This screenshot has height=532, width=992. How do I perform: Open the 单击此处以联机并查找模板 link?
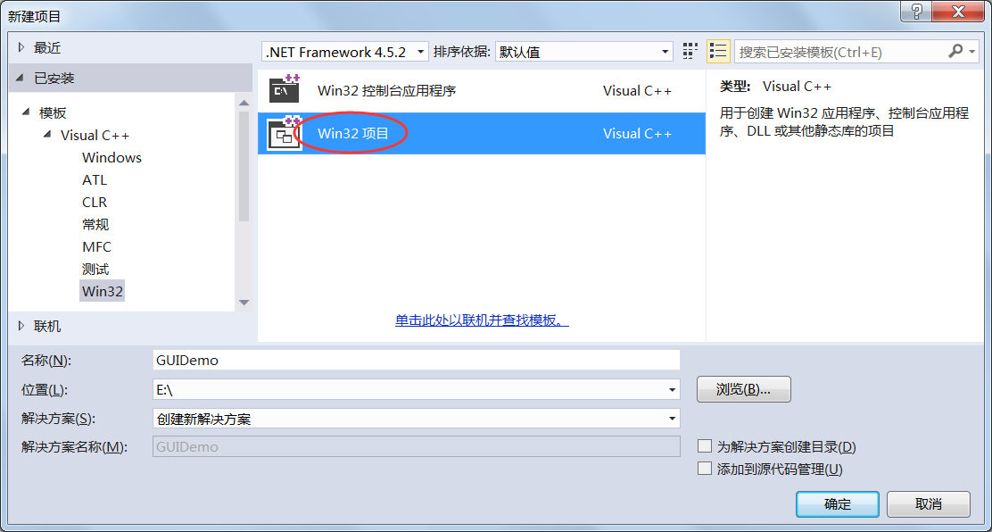coord(482,320)
